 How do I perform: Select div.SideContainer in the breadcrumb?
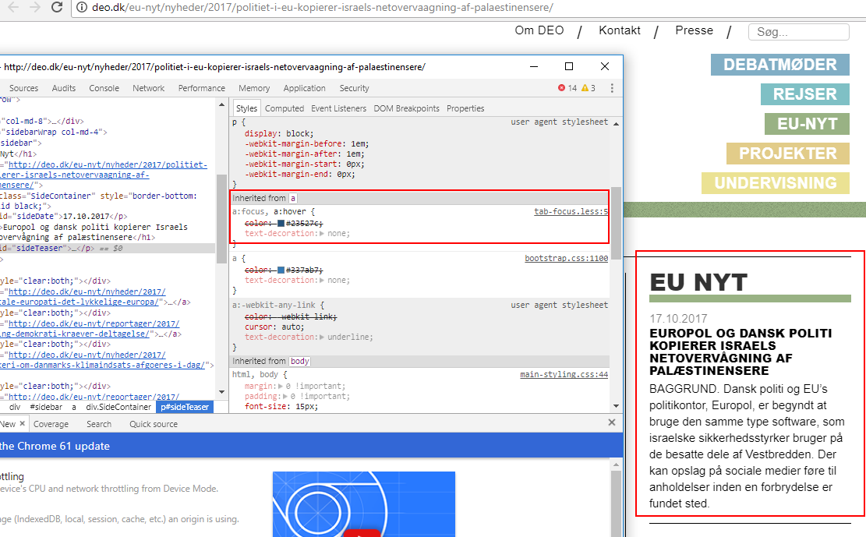(x=118, y=407)
